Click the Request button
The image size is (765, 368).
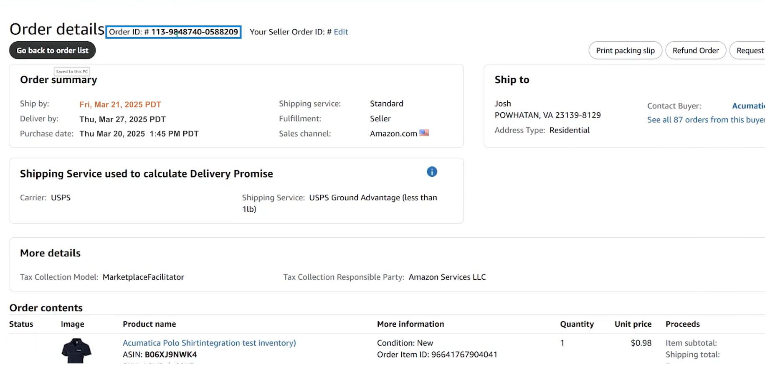pyautogui.click(x=748, y=51)
